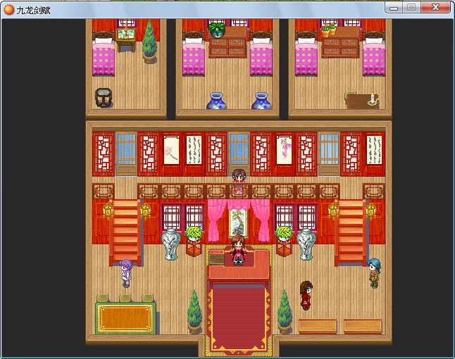The height and width of the screenshot is (359, 455).
Task: Inspect the green table with orange top
Action: 125,318
